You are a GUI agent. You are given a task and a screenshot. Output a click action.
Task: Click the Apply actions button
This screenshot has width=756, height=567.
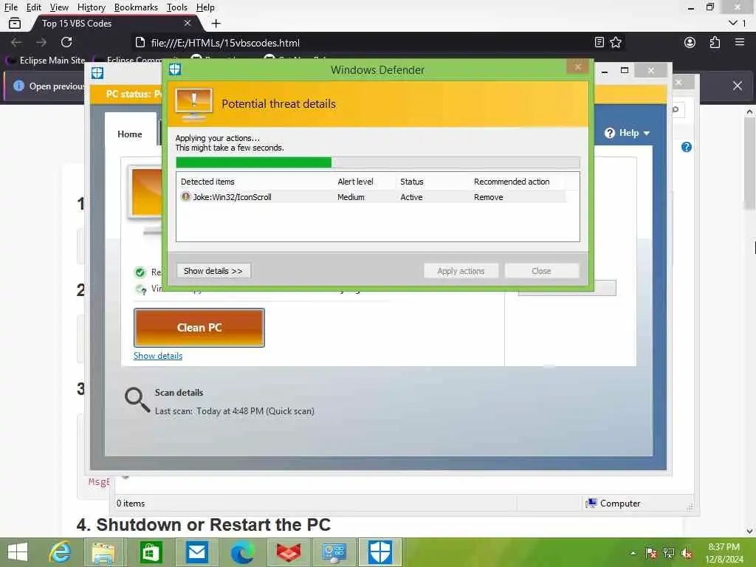point(461,271)
